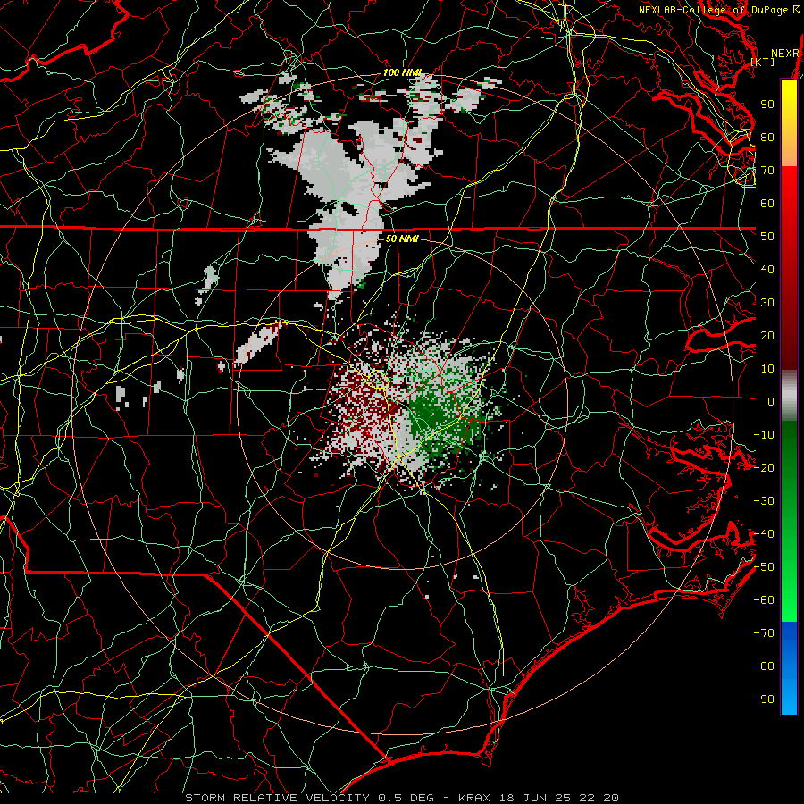
Task: Click the "KRAX" radar site identifier
Action: [x=473, y=798]
